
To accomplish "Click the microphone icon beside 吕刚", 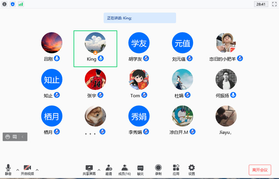I will coord(57,58).
